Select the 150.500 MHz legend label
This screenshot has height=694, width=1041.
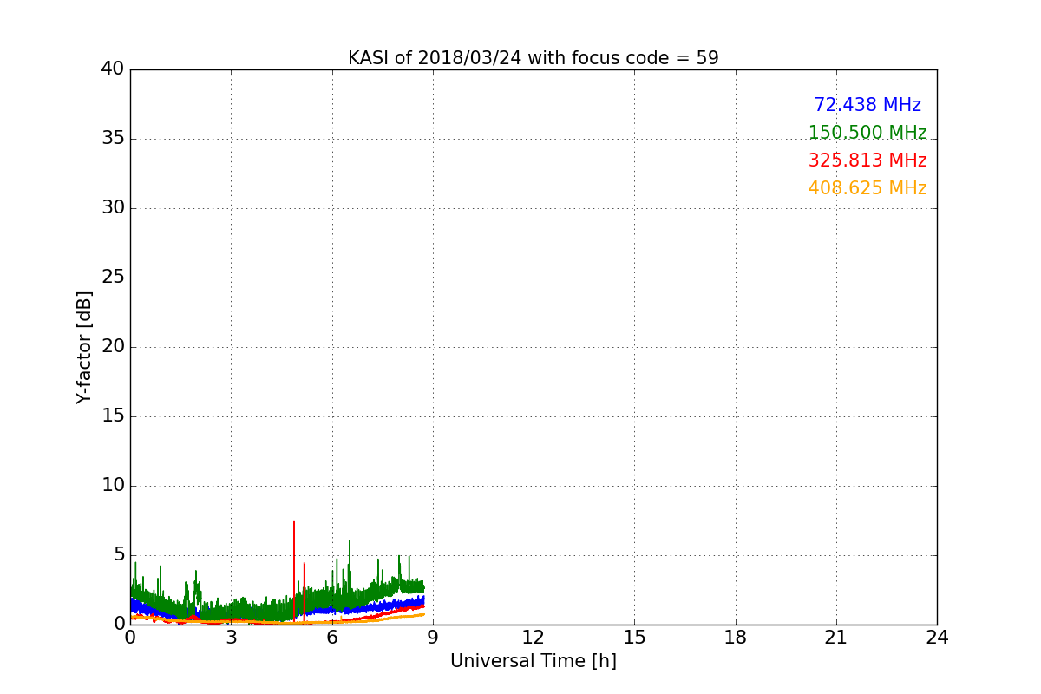click(x=867, y=133)
